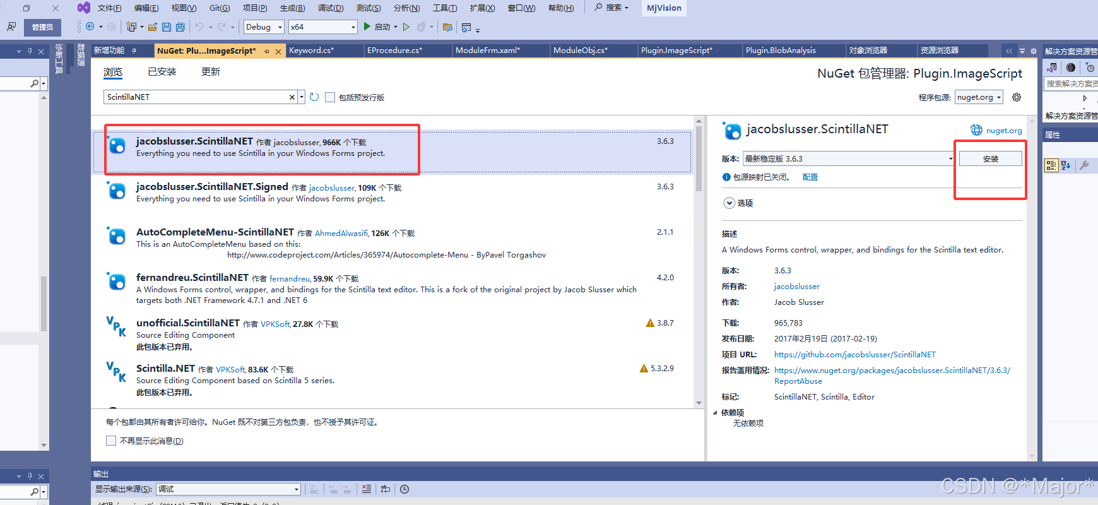Select the fernandreu.ScintillaNET package
This screenshot has height=505, width=1098.
coord(392,288)
